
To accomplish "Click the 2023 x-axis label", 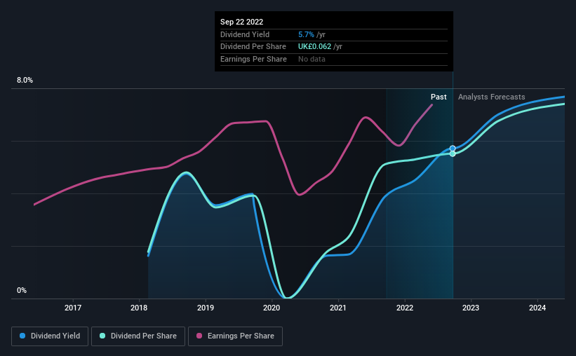I will [x=471, y=308].
